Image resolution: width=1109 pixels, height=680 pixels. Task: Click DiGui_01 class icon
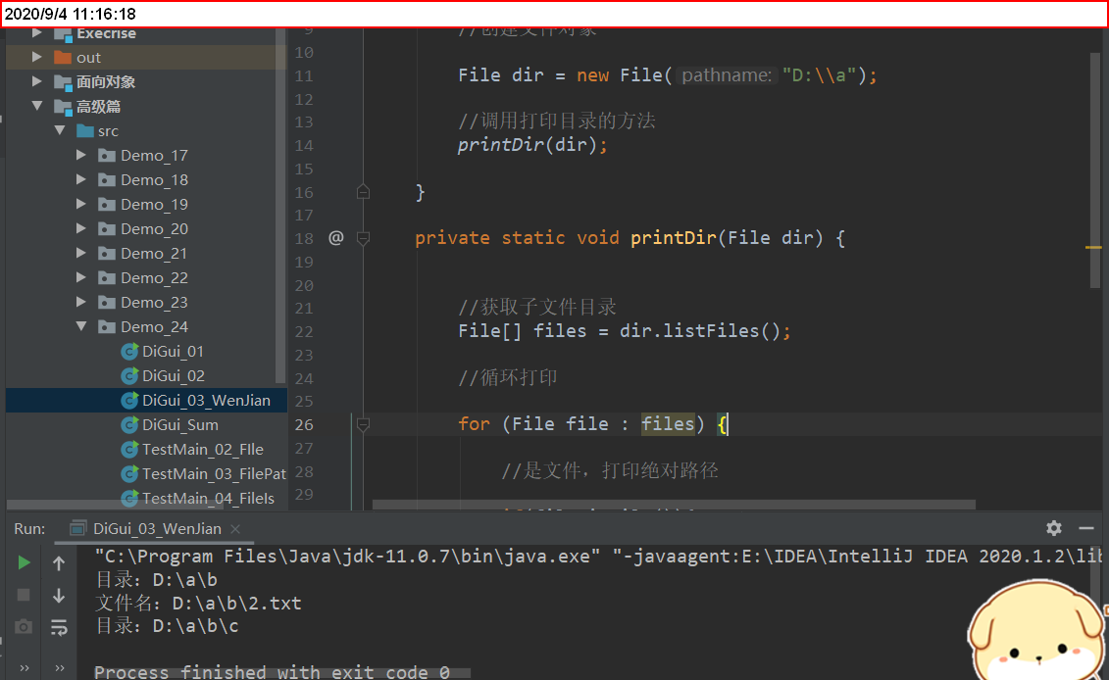pos(129,352)
